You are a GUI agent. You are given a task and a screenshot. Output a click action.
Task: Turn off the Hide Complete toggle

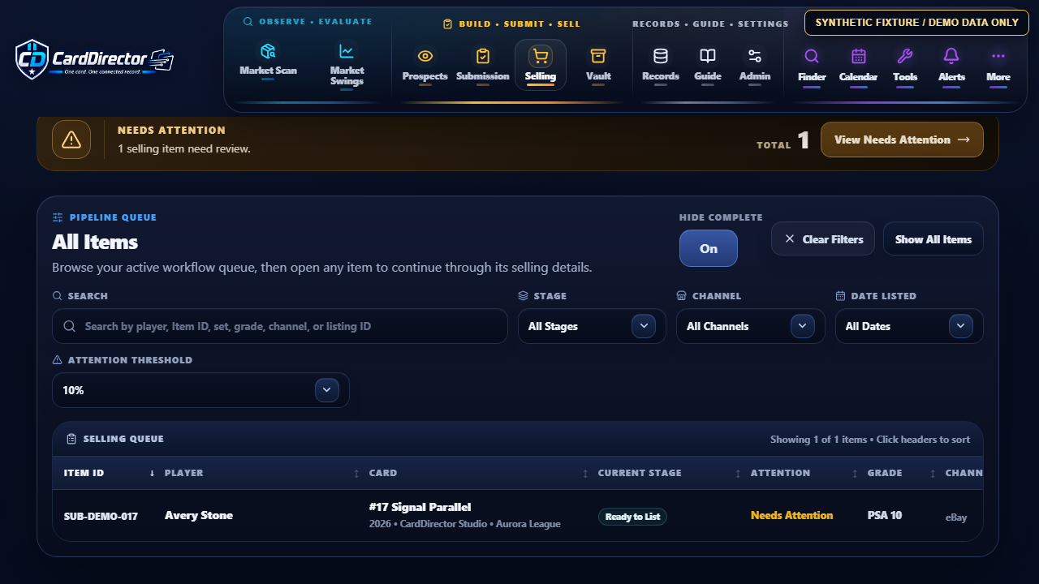709,248
